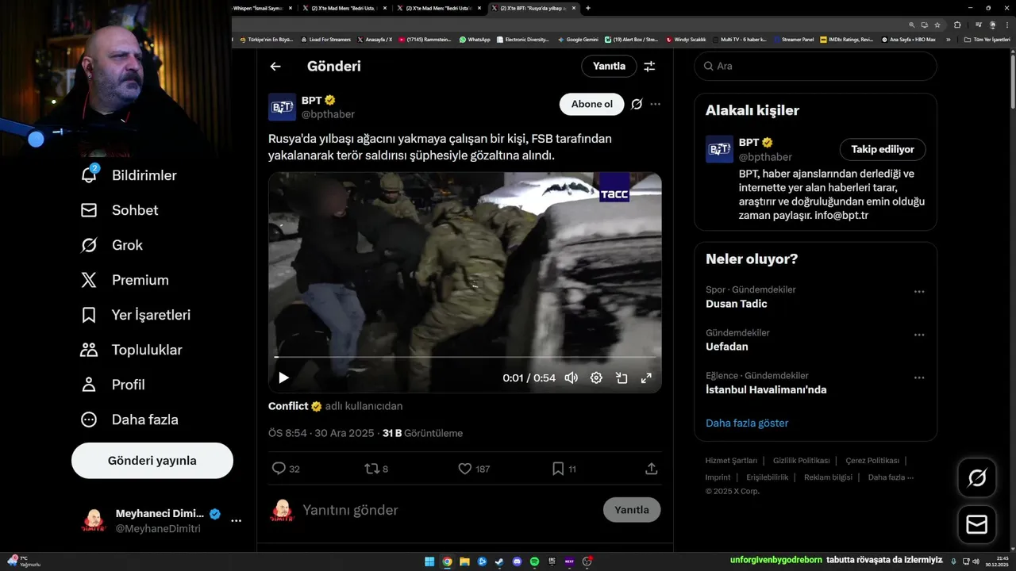The image size is (1016, 571).
Task: Open the Erişilebilirlik footer link
Action: pyautogui.click(x=767, y=477)
